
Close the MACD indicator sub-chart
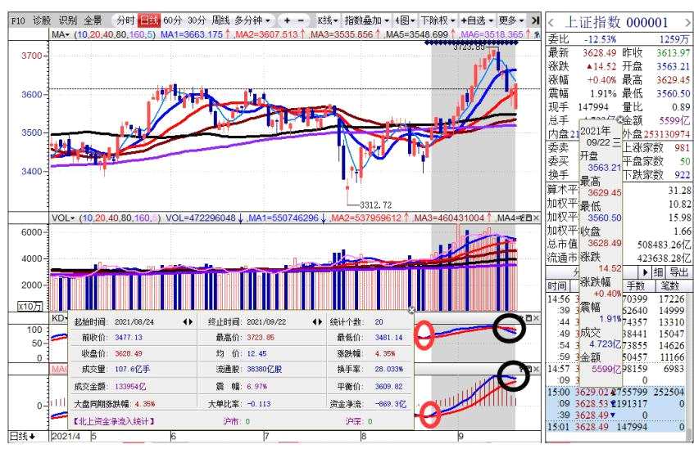coord(536,369)
